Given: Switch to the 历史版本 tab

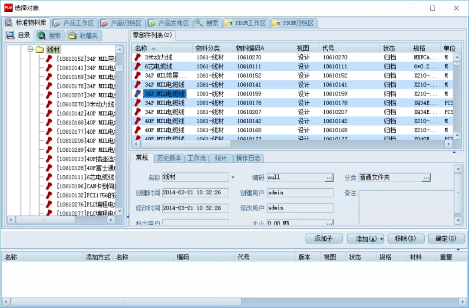Looking at the screenshot, I should pyautogui.click(x=169, y=158).
